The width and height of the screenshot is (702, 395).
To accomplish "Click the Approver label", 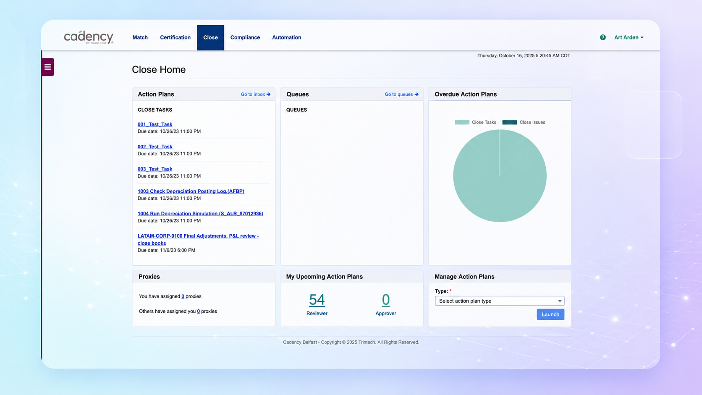I will pos(386,314).
